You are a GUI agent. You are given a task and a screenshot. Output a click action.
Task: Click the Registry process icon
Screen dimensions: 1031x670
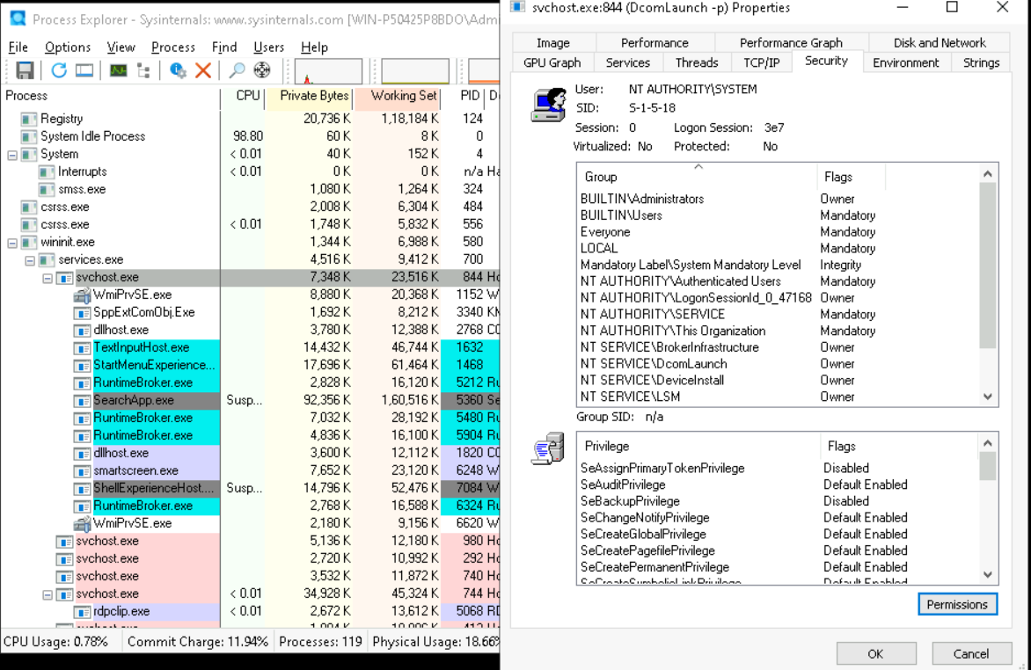[29, 119]
